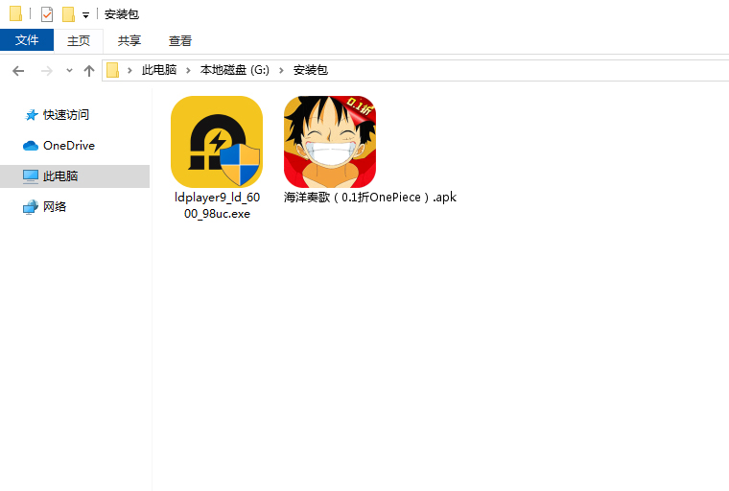Screen dimensions: 729x491
Task: Click 安装包 breadcrumb in the address bar
Action: click(311, 70)
